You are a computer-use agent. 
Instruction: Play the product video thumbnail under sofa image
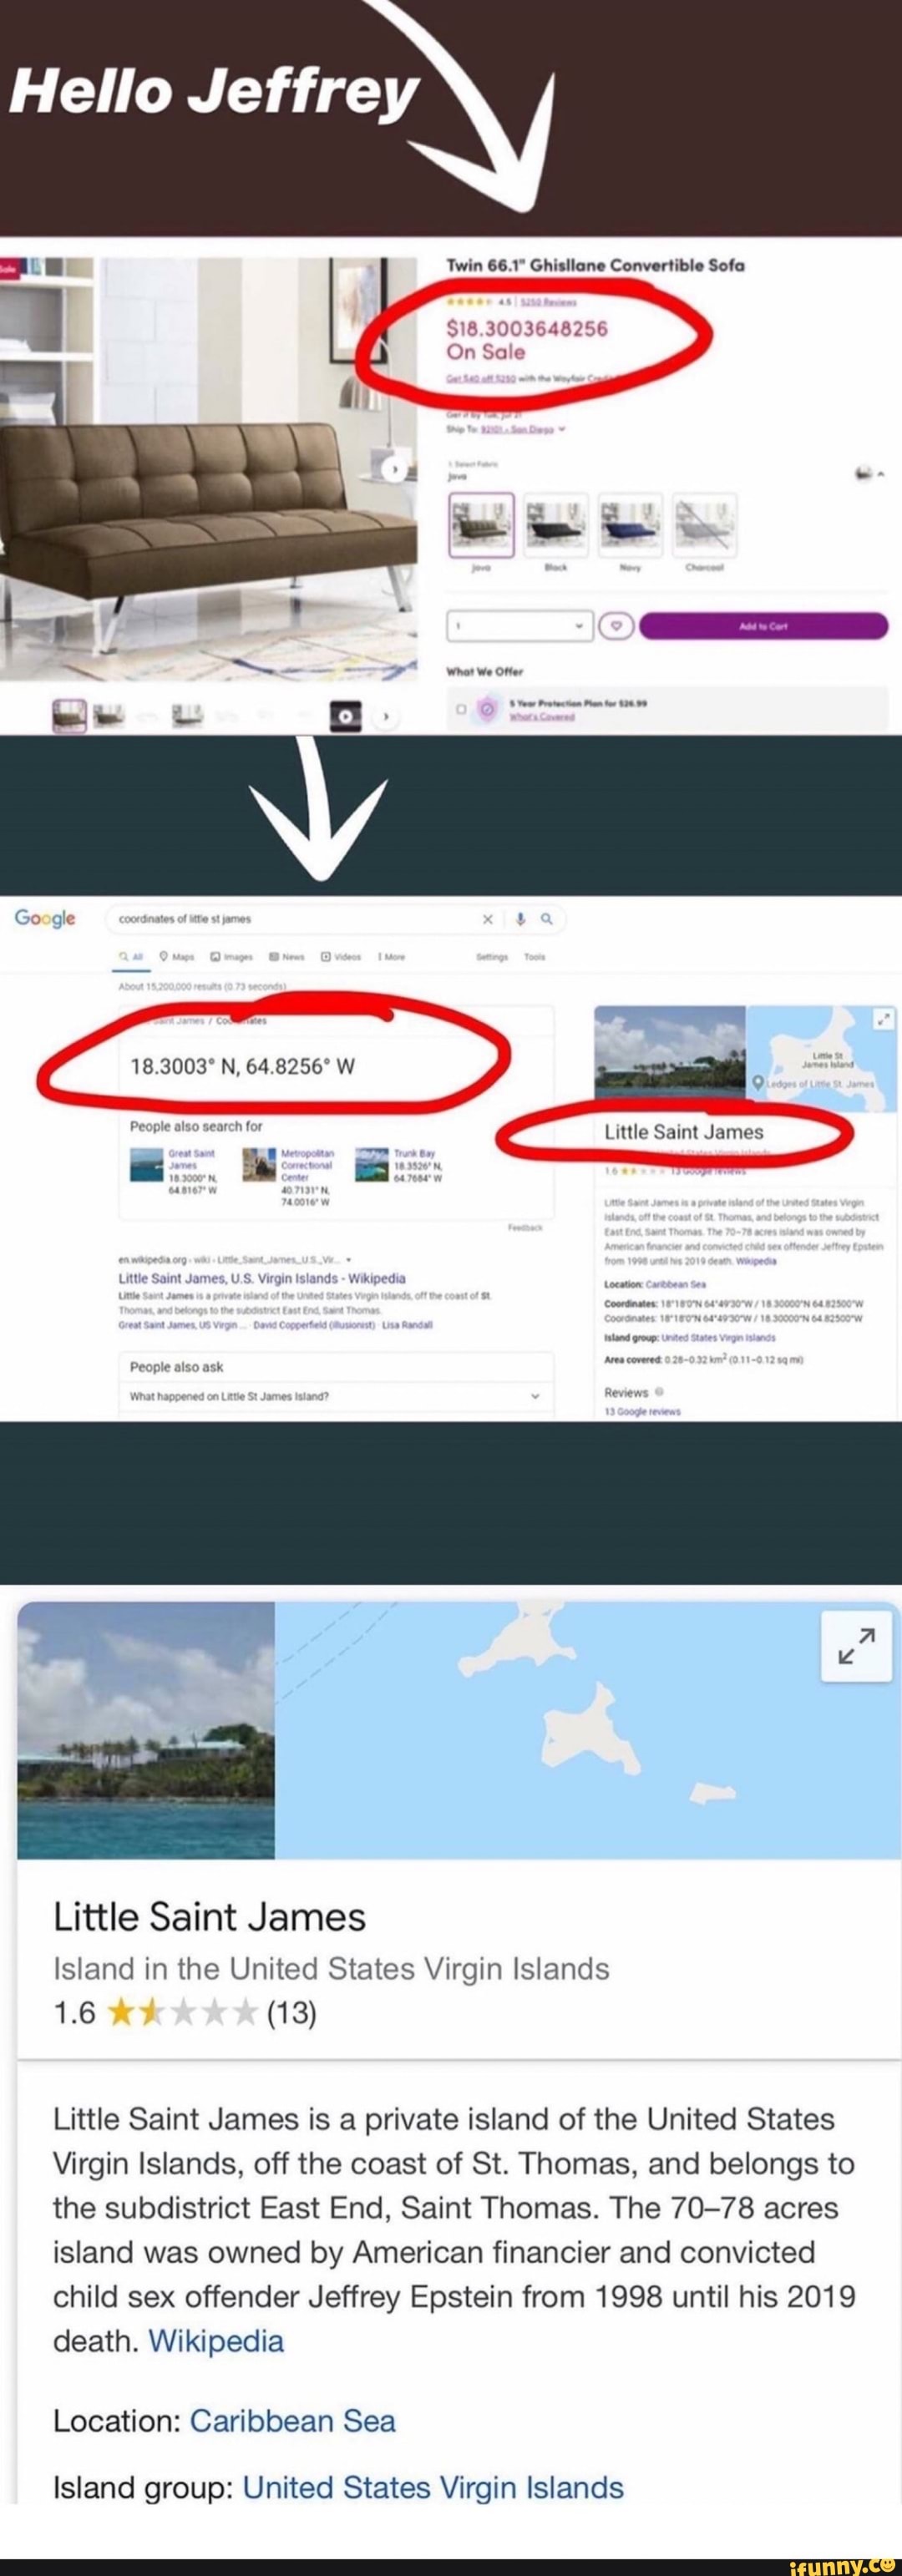click(345, 716)
